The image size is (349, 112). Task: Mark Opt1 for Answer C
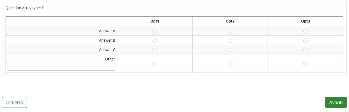point(155,50)
